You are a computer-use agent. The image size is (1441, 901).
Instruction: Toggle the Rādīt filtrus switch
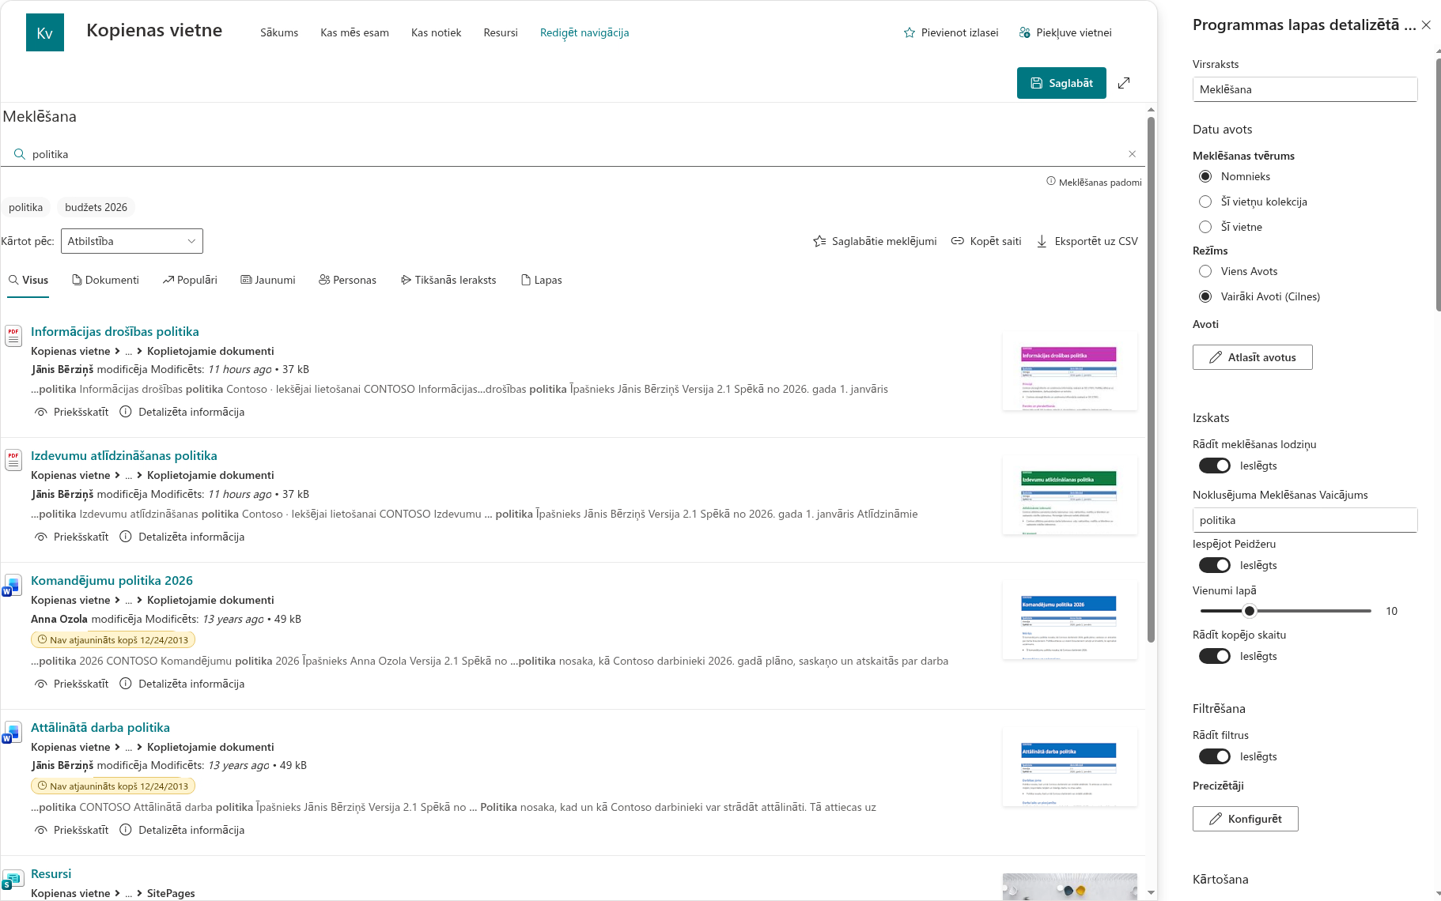click(x=1215, y=756)
